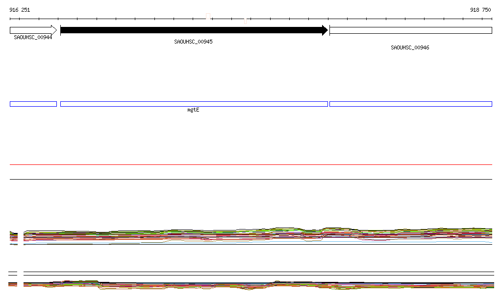This screenshot has width=502, height=299.
Task: Click the upper multicolored expression profile band
Action: pyautogui.click(x=251, y=235)
